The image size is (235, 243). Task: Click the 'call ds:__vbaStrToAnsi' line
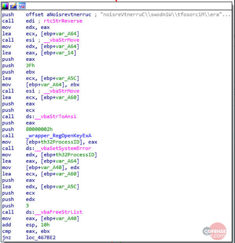pos(39,117)
